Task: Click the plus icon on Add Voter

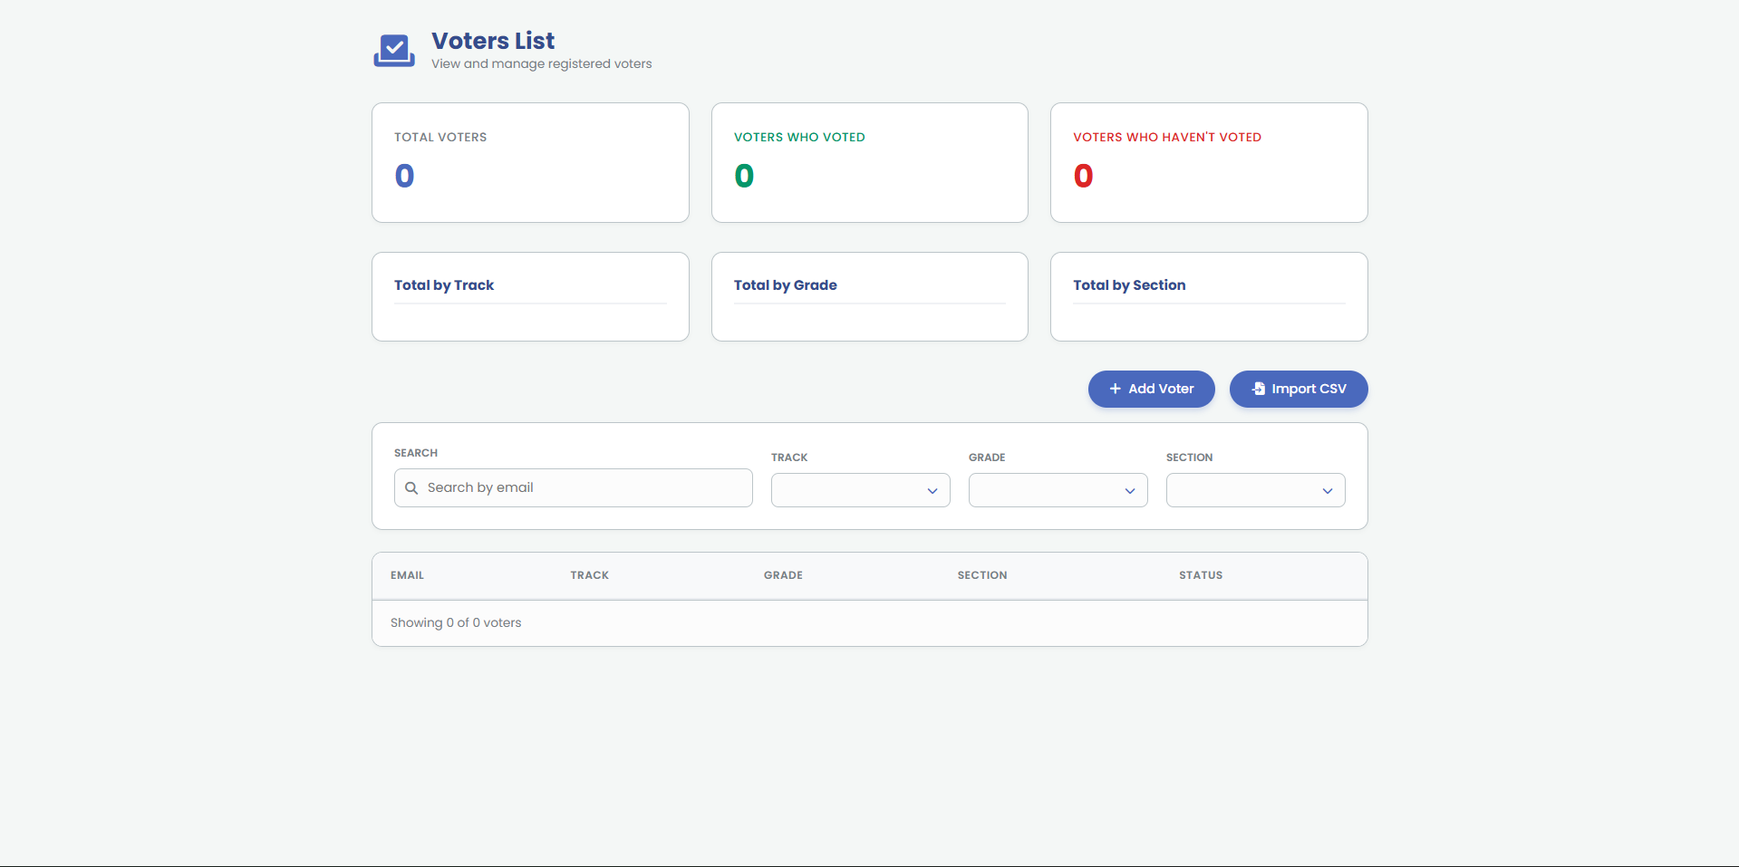Action: [x=1115, y=389]
